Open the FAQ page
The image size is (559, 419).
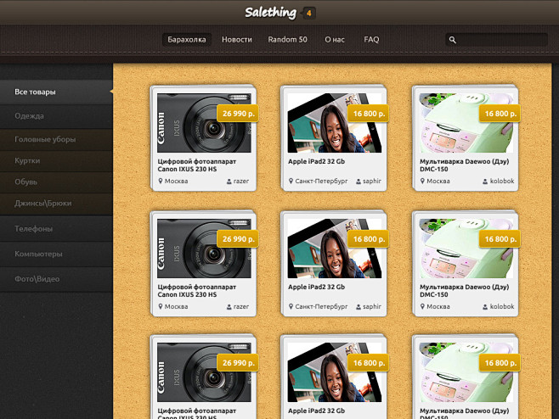(x=371, y=40)
